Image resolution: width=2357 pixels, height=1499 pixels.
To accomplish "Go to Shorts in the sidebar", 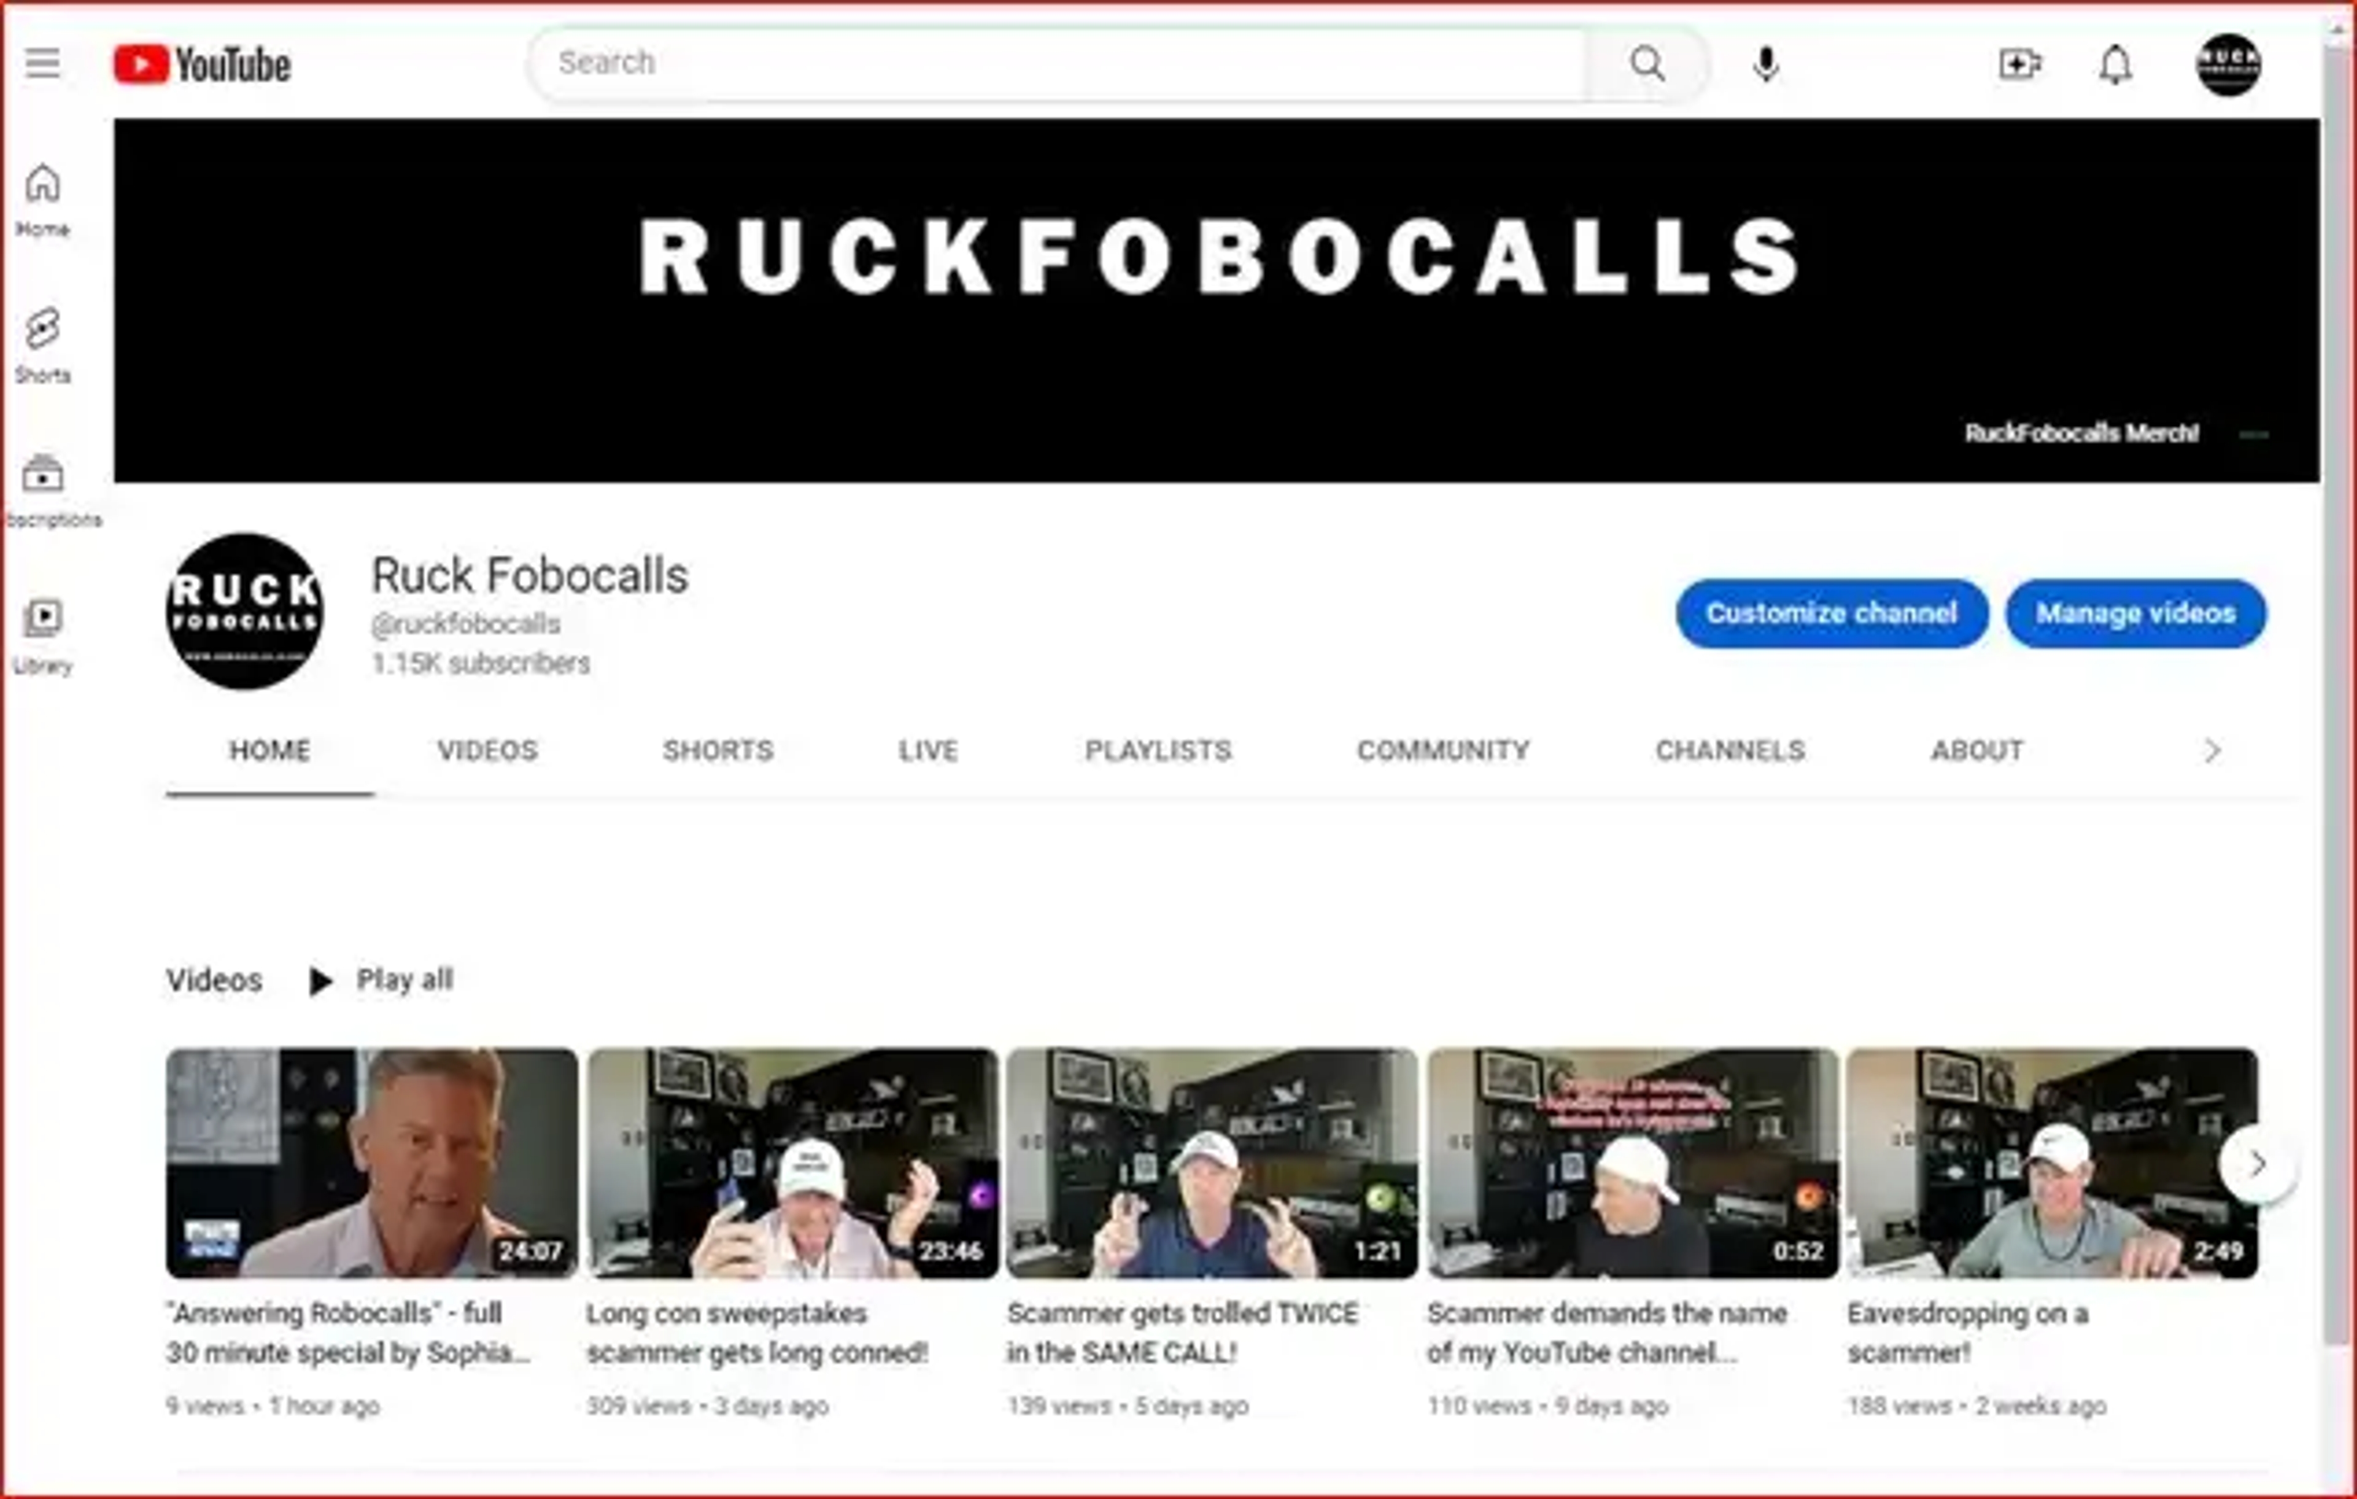I will pos(43,344).
